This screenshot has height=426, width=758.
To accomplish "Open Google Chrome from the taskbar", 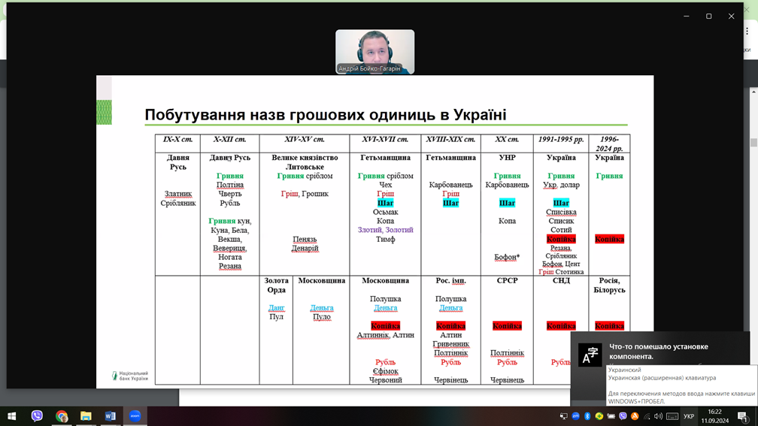I will point(62,416).
